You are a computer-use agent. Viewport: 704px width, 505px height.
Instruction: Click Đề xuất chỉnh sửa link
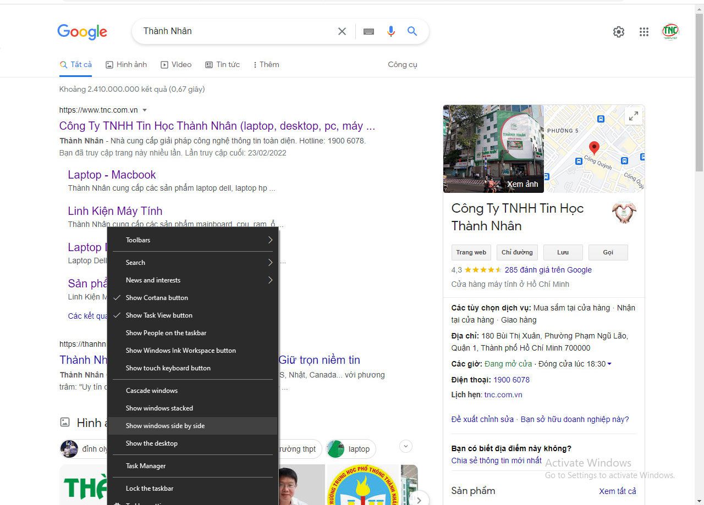click(x=482, y=419)
